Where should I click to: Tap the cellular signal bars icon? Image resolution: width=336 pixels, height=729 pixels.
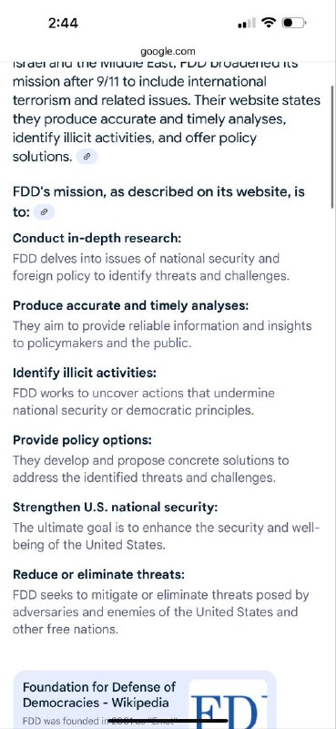point(247,24)
